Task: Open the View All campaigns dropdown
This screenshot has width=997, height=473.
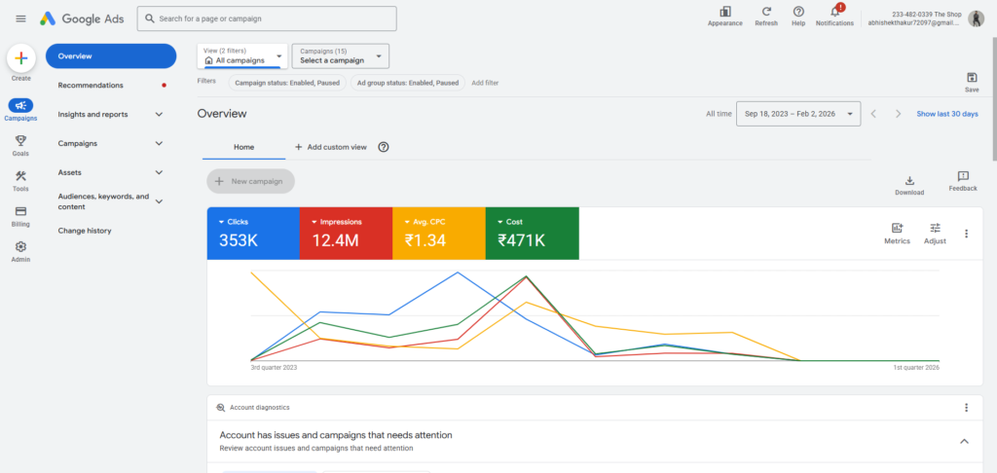Action: [242, 56]
